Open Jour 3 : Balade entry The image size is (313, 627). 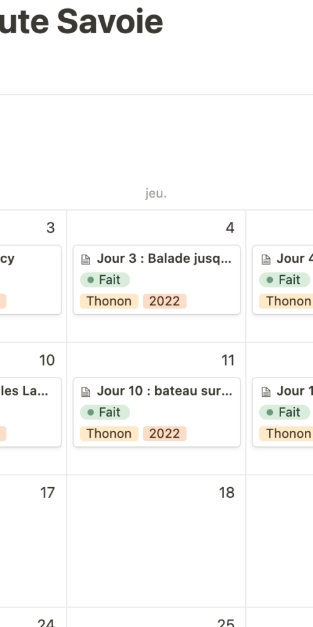coord(156,280)
